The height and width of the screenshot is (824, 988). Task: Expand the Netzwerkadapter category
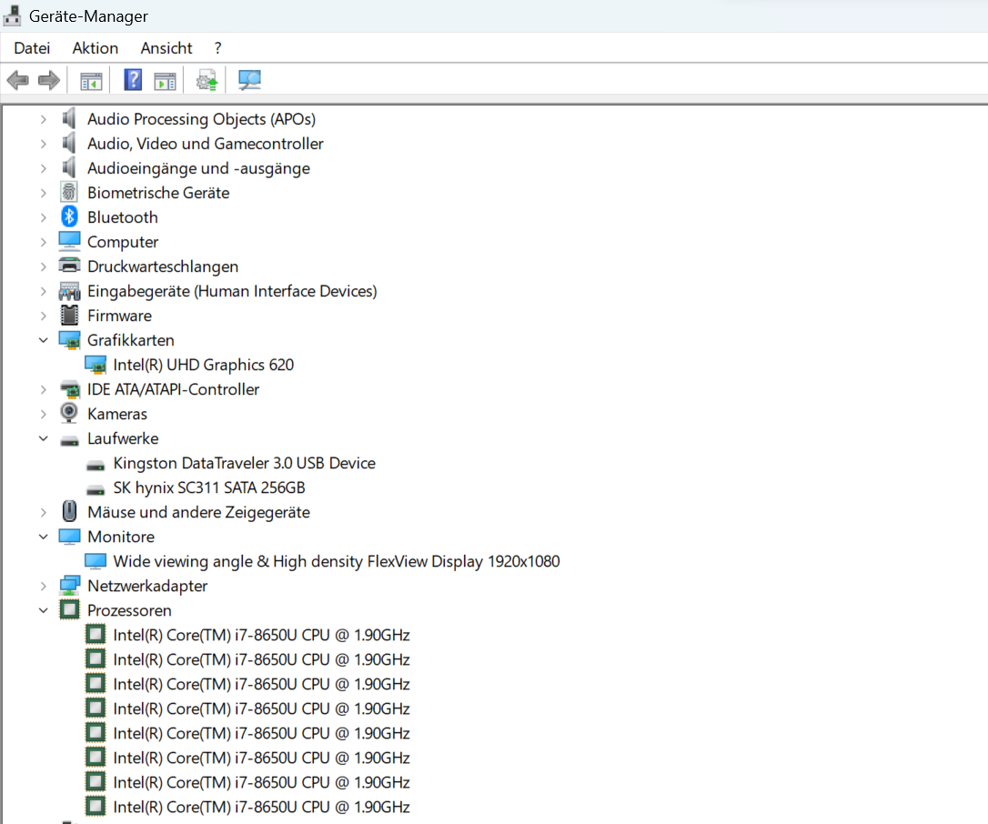point(43,585)
